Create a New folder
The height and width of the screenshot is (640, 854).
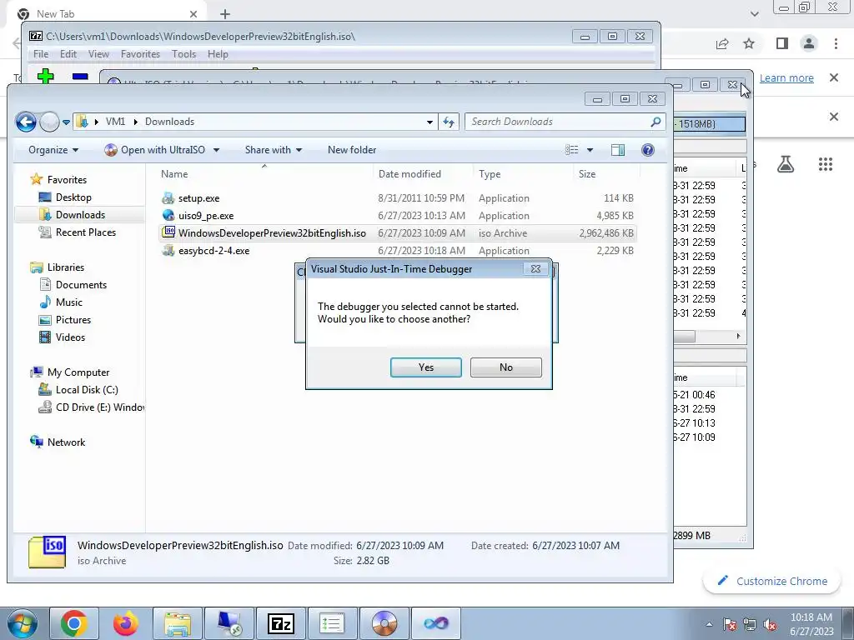pos(352,150)
